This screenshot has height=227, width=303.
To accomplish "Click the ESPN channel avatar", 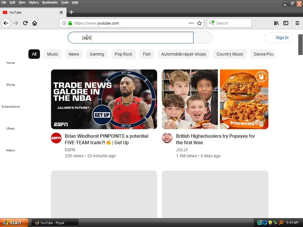I will click(56, 138).
